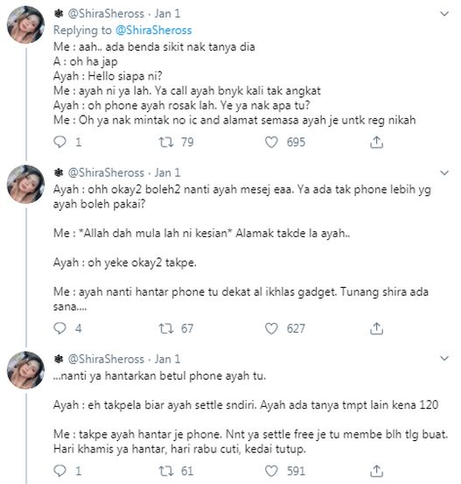Share the last tweet about kedai tutup

pyautogui.click(x=376, y=471)
